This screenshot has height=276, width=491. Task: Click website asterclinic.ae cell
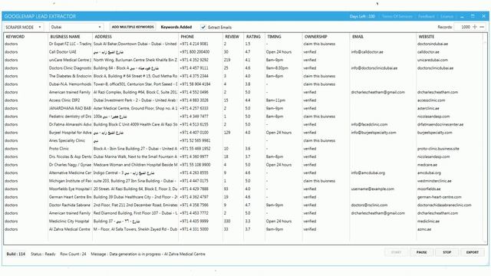pyautogui.click(x=428, y=109)
